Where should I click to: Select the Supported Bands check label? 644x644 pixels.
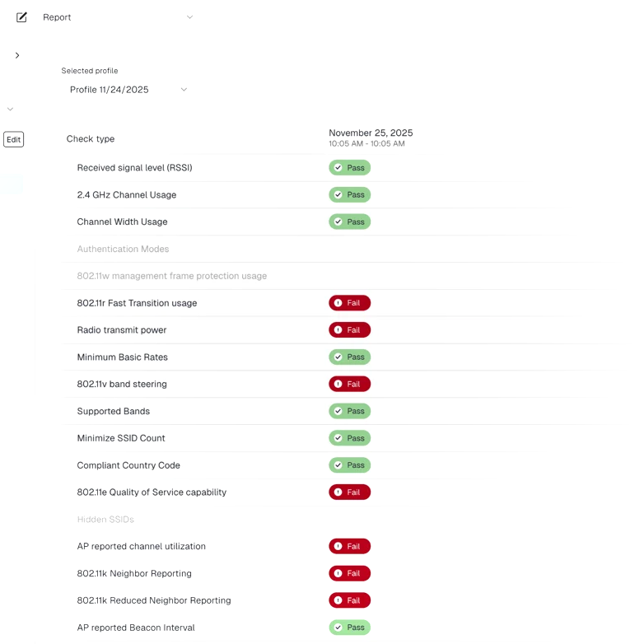tap(113, 412)
